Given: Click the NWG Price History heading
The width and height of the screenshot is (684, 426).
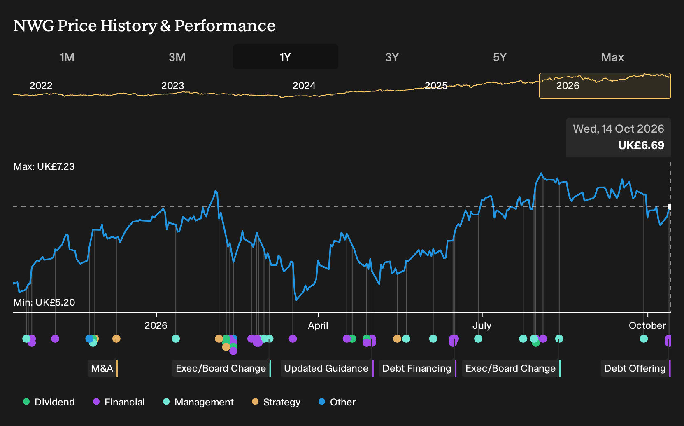Looking at the screenshot, I should (x=144, y=26).
